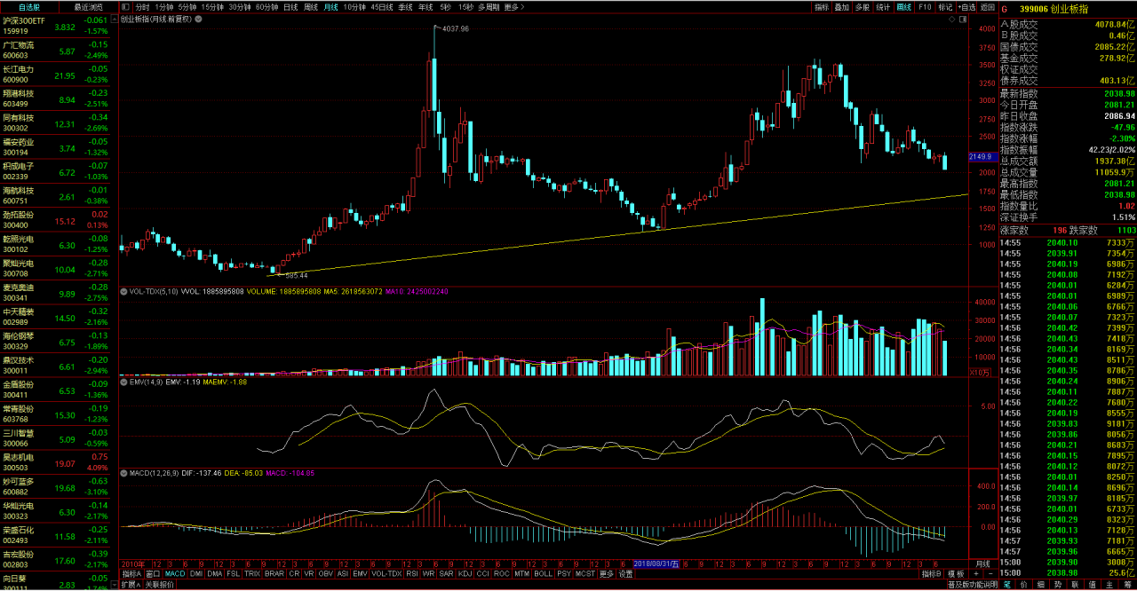Expand the 扩展 panel at bottom left
The height and width of the screenshot is (591, 1137).
(x=131, y=585)
